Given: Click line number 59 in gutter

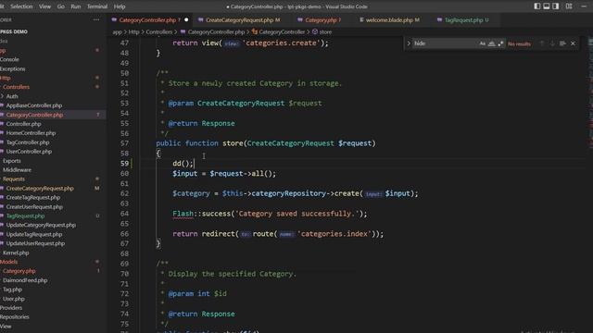Looking at the screenshot, I should tap(125, 164).
